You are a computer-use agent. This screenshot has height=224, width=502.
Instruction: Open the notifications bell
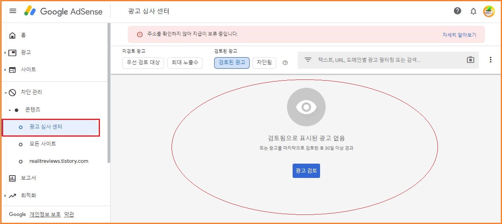473,11
